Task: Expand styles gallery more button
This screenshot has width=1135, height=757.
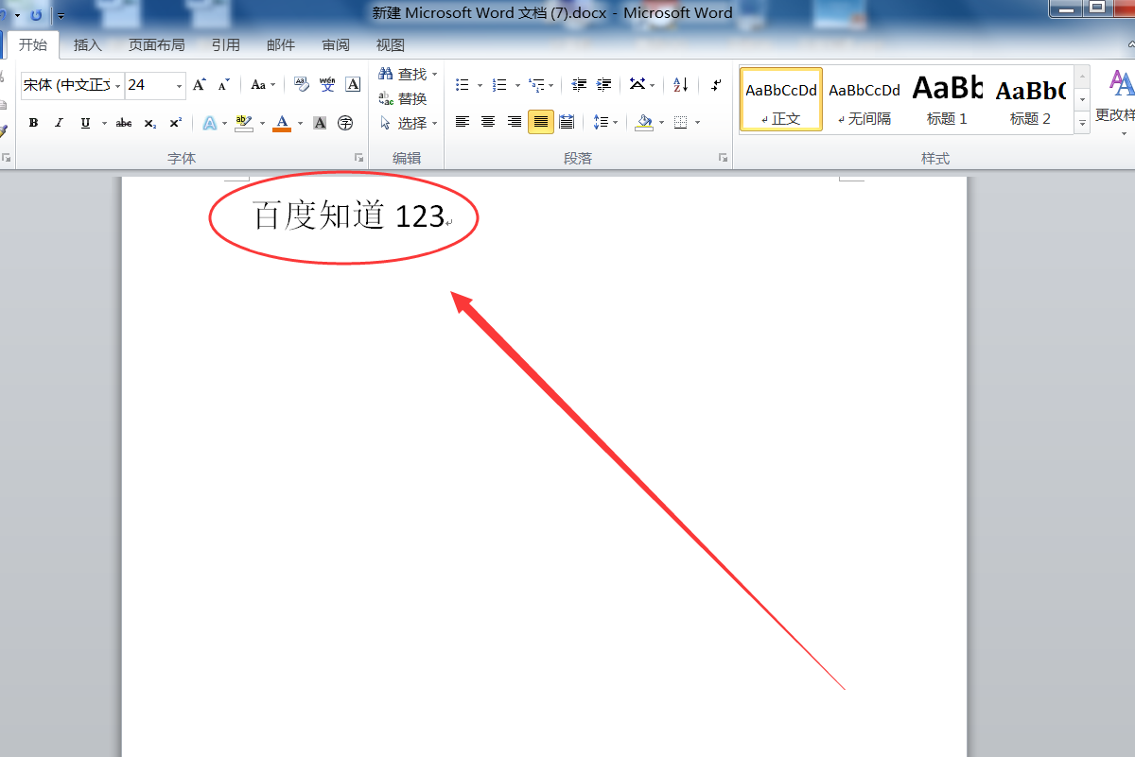Action: pyautogui.click(x=1082, y=123)
